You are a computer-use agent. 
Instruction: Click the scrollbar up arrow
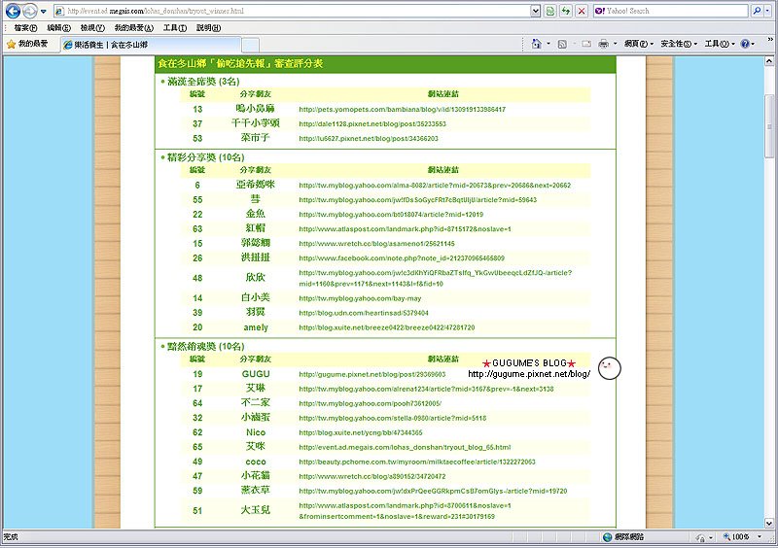click(769, 61)
